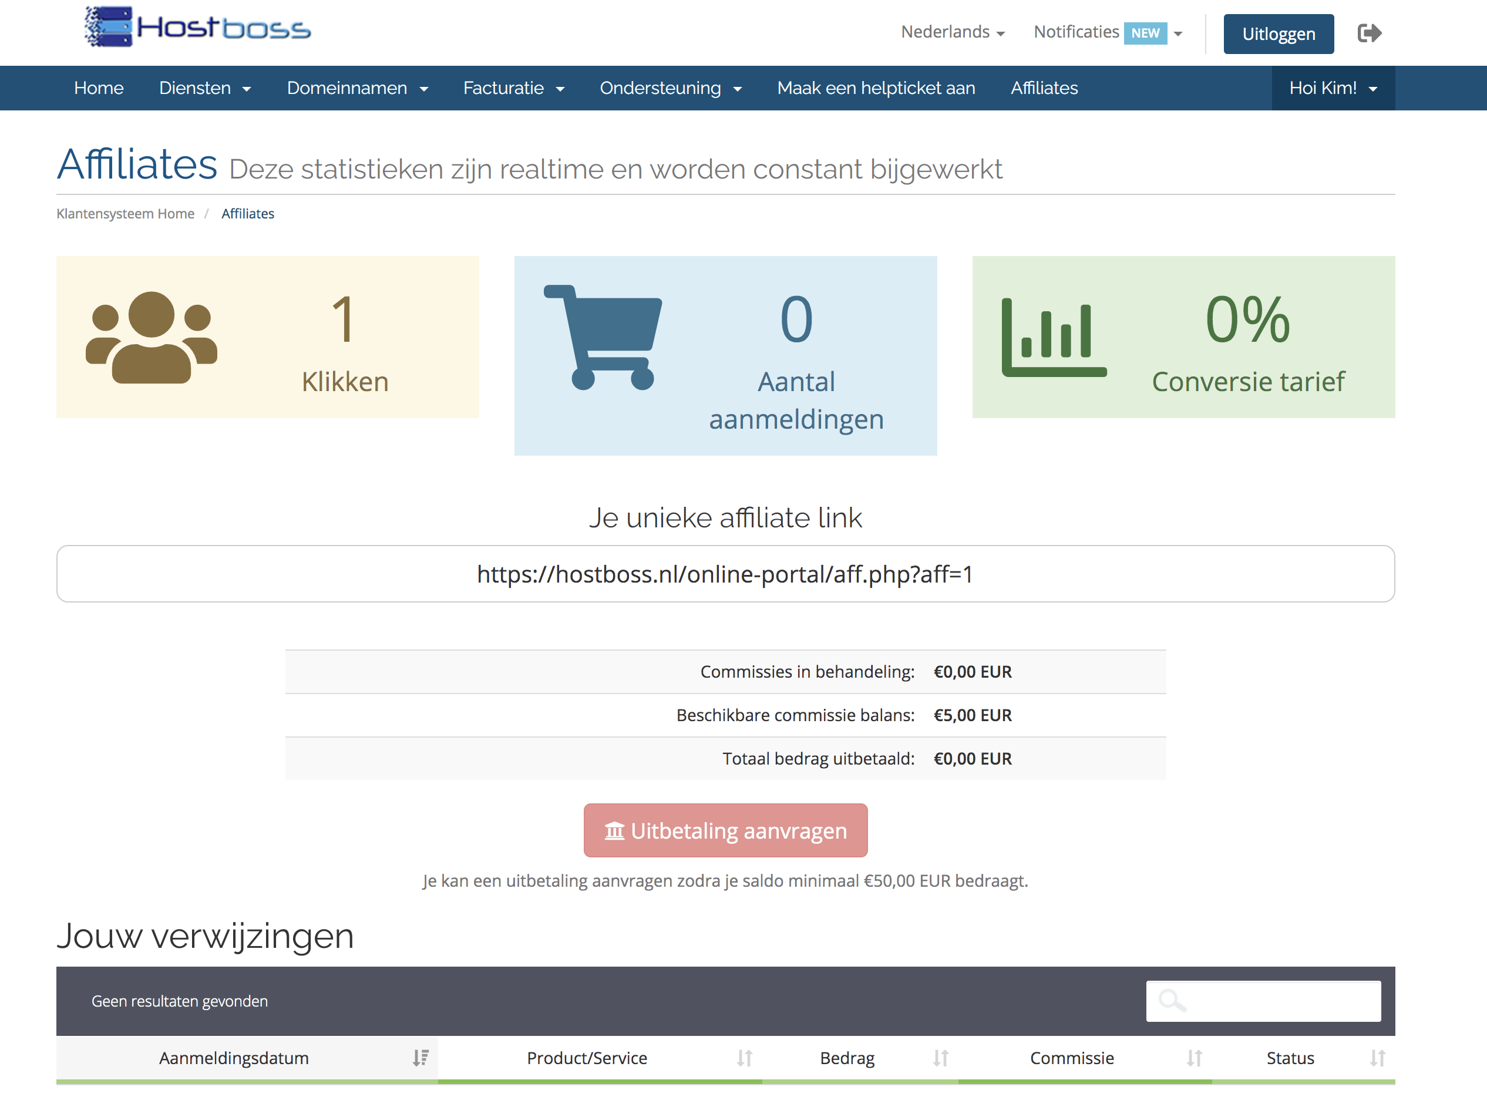The width and height of the screenshot is (1487, 1097).
Task: Sort by Product/Service column header
Action: click(587, 1058)
